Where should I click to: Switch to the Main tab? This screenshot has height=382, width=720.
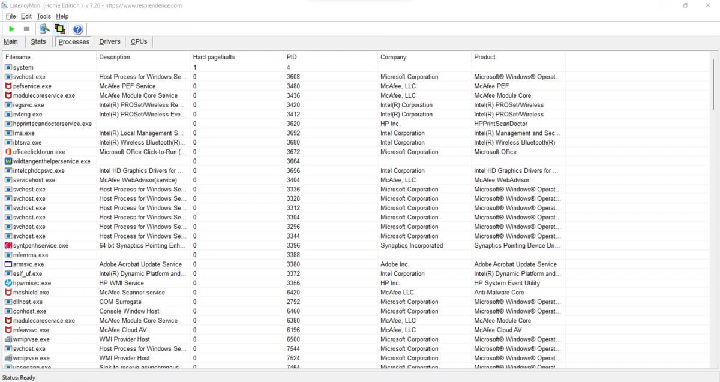click(11, 41)
